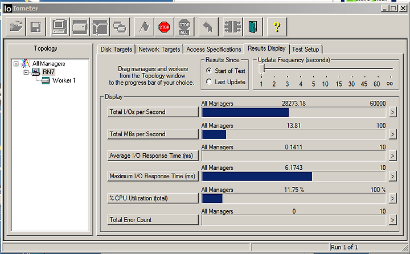Stop the current test with red Stop sign
The image size is (410, 254).
(x=164, y=27)
